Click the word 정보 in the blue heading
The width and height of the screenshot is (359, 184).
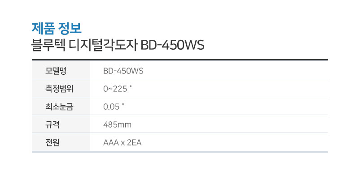(70, 28)
